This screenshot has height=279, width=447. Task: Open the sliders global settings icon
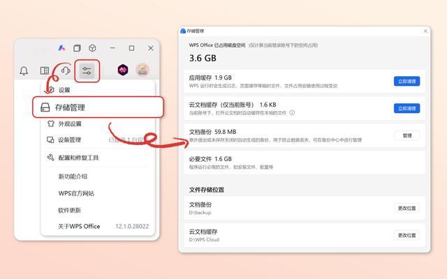click(87, 71)
